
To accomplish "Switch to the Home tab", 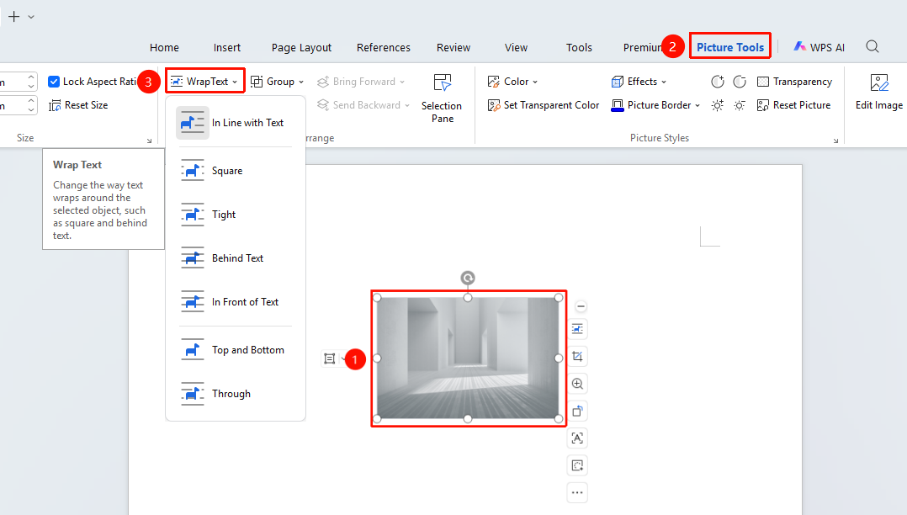I will click(x=164, y=47).
